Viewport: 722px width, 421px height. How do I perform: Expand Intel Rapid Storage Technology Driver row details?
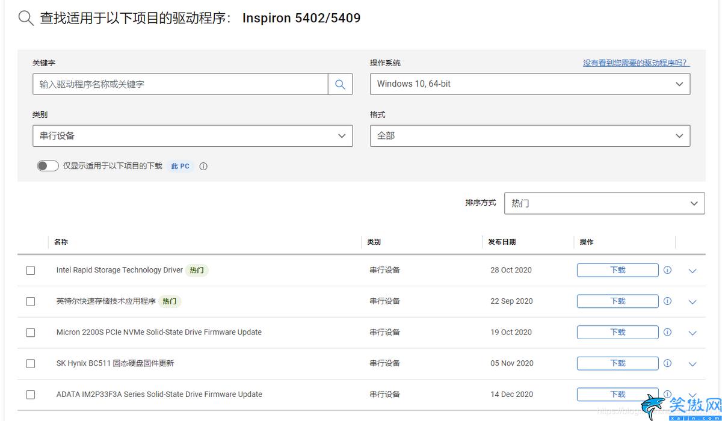tap(692, 271)
